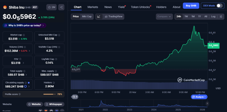Click the Unlocked Mkt Cap info icon
The height and width of the screenshot is (112, 227).
59,35
